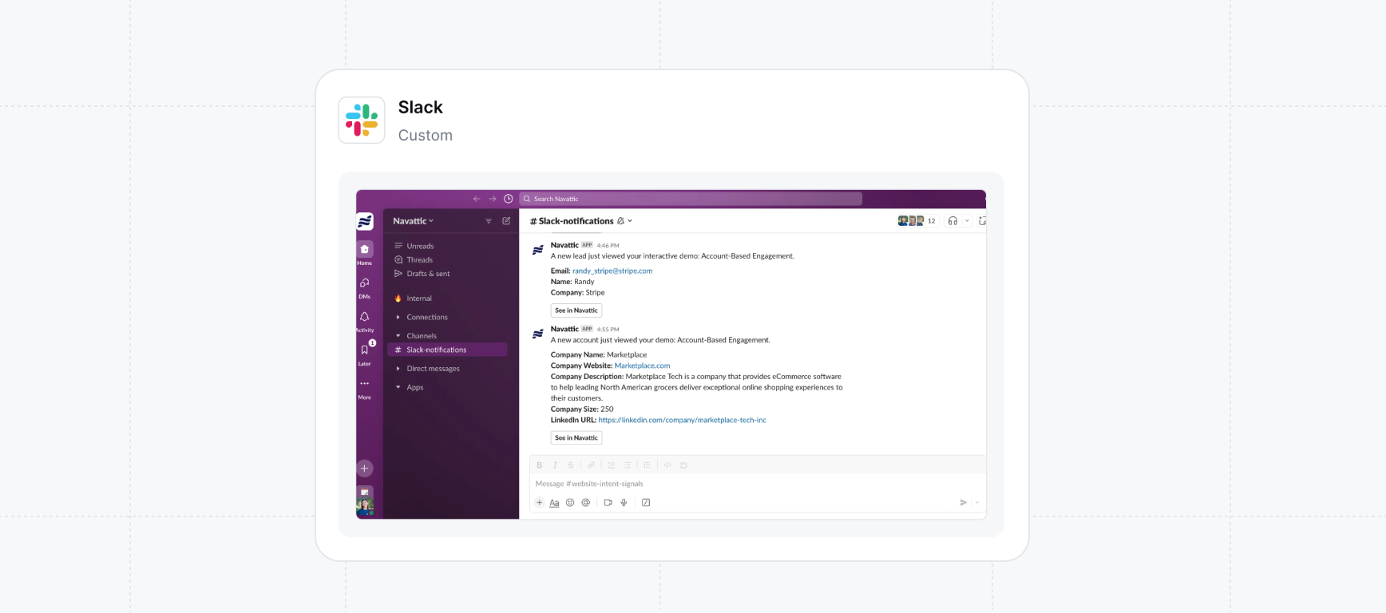
Task: Open the Marketplace.com website link
Action: click(643, 366)
